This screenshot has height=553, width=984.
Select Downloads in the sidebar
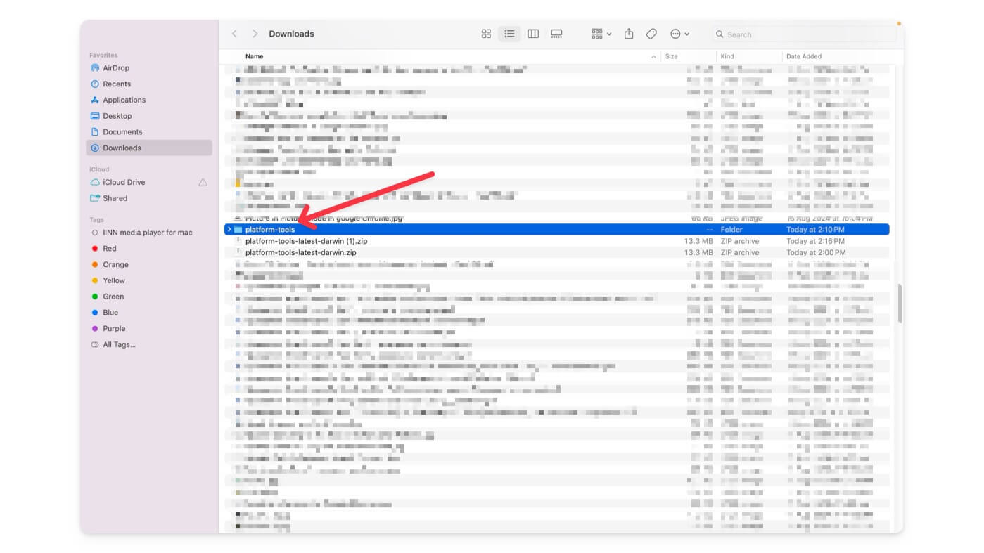[x=149, y=148]
